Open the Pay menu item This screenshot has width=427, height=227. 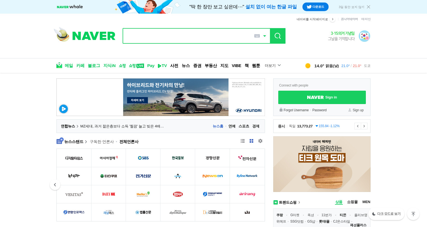[151, 66]
